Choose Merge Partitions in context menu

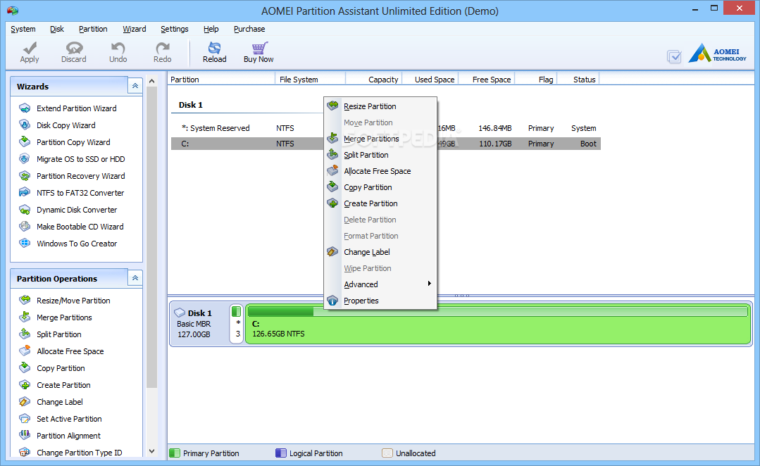380,139
